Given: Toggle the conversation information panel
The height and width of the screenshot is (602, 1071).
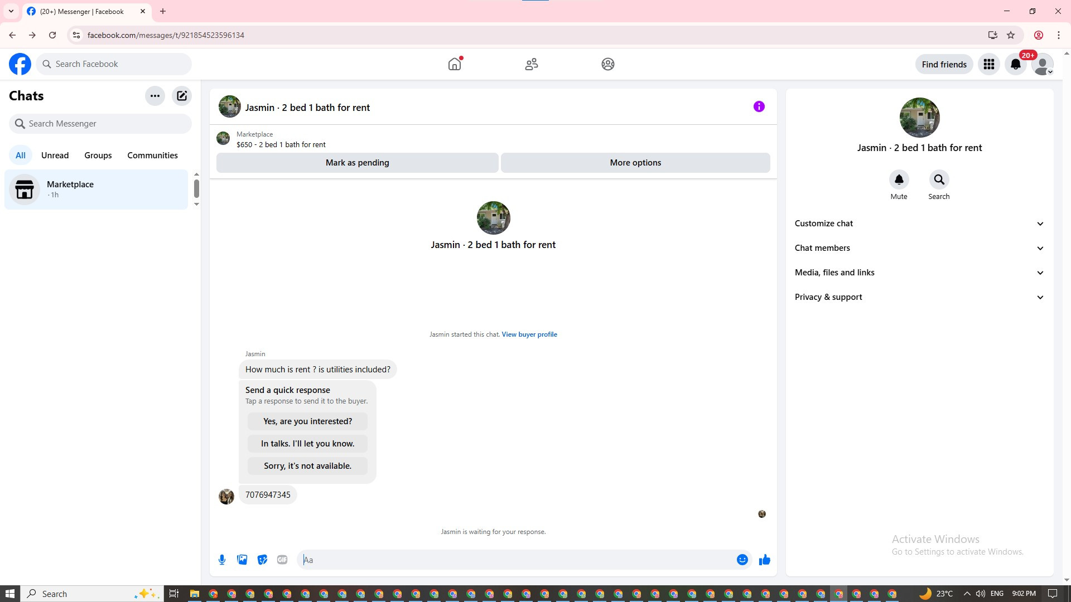Looking at the screenshot, I should 759,106.
